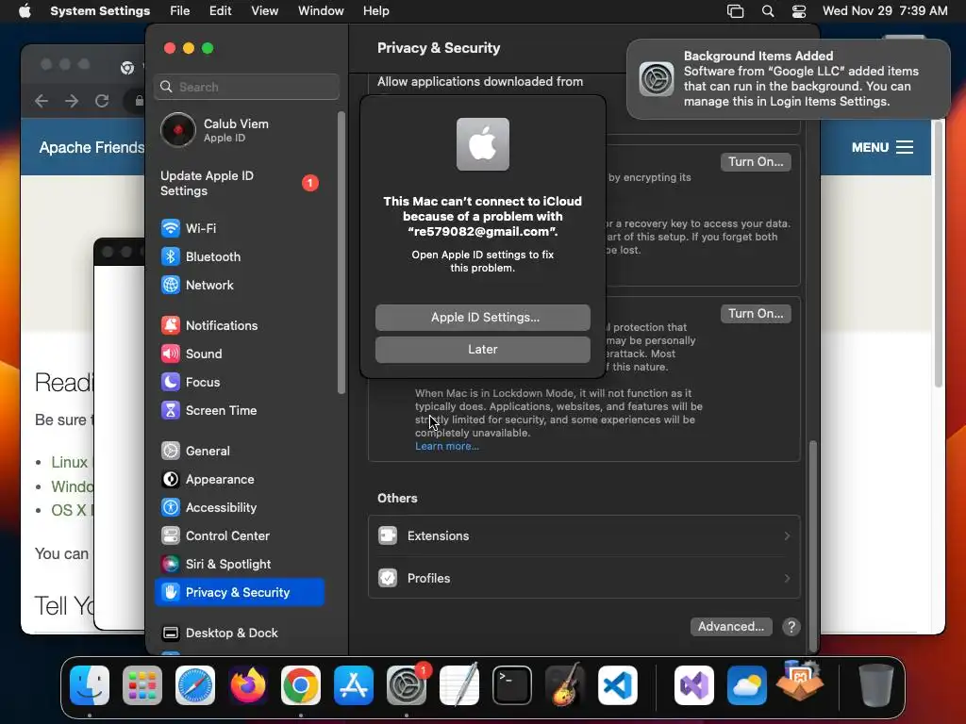Switch to Google Chrome in Dock
The image size is (966, 724).
point(301,685)
